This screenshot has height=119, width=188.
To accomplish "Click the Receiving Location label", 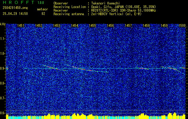I will [x=70, y=7].
